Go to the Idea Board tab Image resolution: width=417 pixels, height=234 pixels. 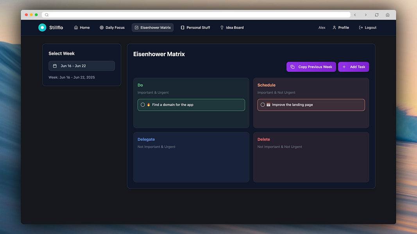[x=232, y=28]
